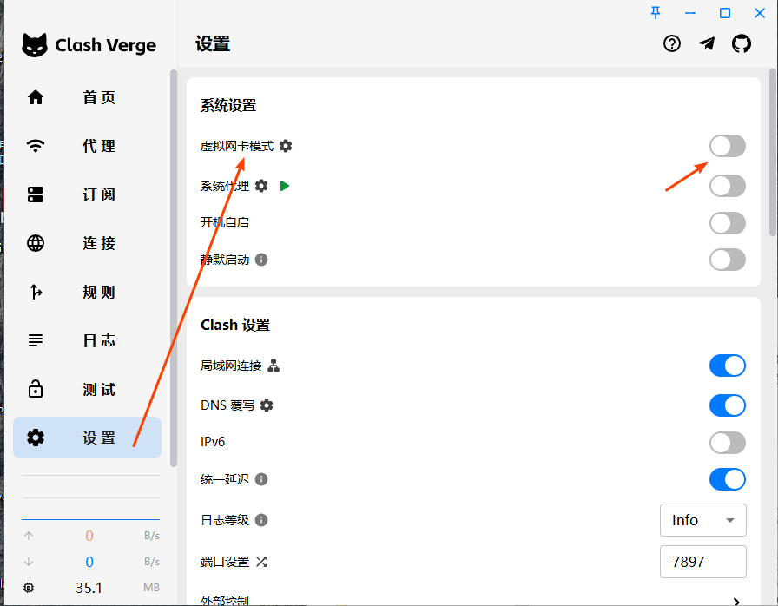The image size is (778, 606).
Task: Show info for 静默启动
Action: pyautogui.click(x=261, y=260)
